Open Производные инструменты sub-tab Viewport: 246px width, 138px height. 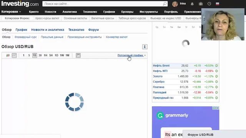point(85,37)
